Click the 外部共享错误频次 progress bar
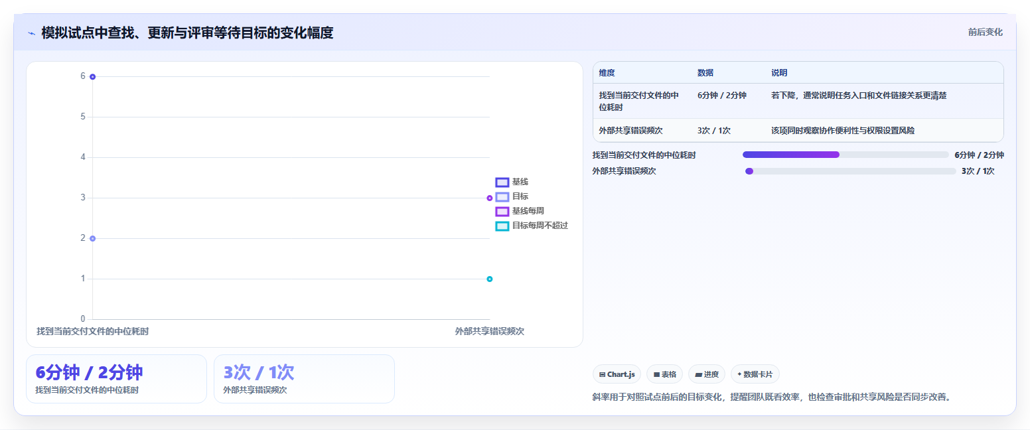This screenshot has width=1030, height=430. (x=851, y=171)
